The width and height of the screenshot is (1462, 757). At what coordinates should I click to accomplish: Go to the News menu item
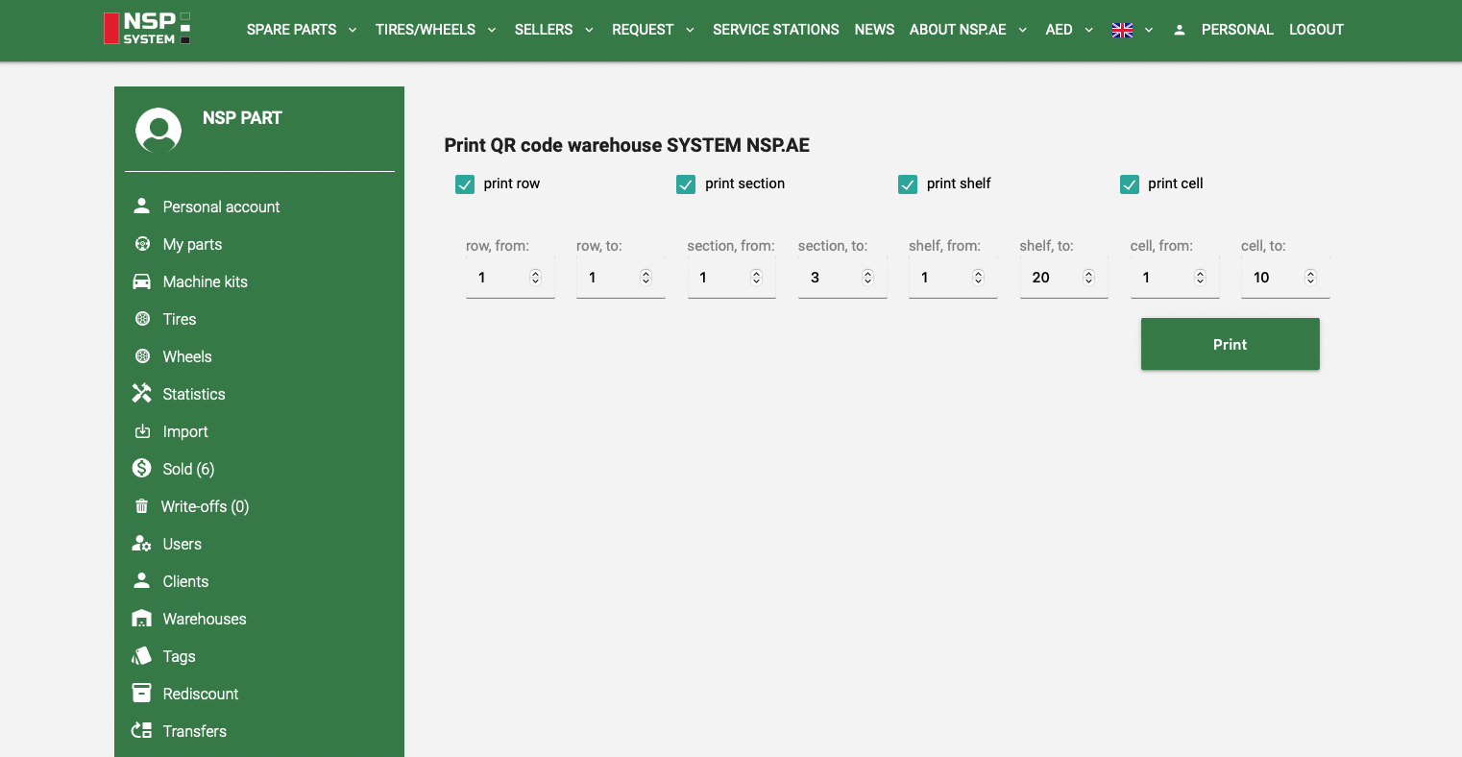(874, 30)
